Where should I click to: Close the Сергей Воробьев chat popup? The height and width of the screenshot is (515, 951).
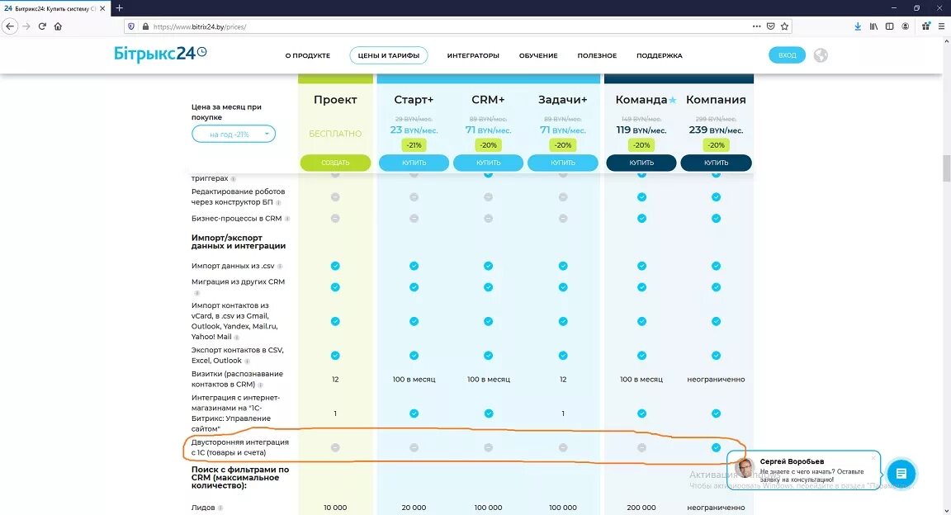pyautogui.click(x=873, y=457)
